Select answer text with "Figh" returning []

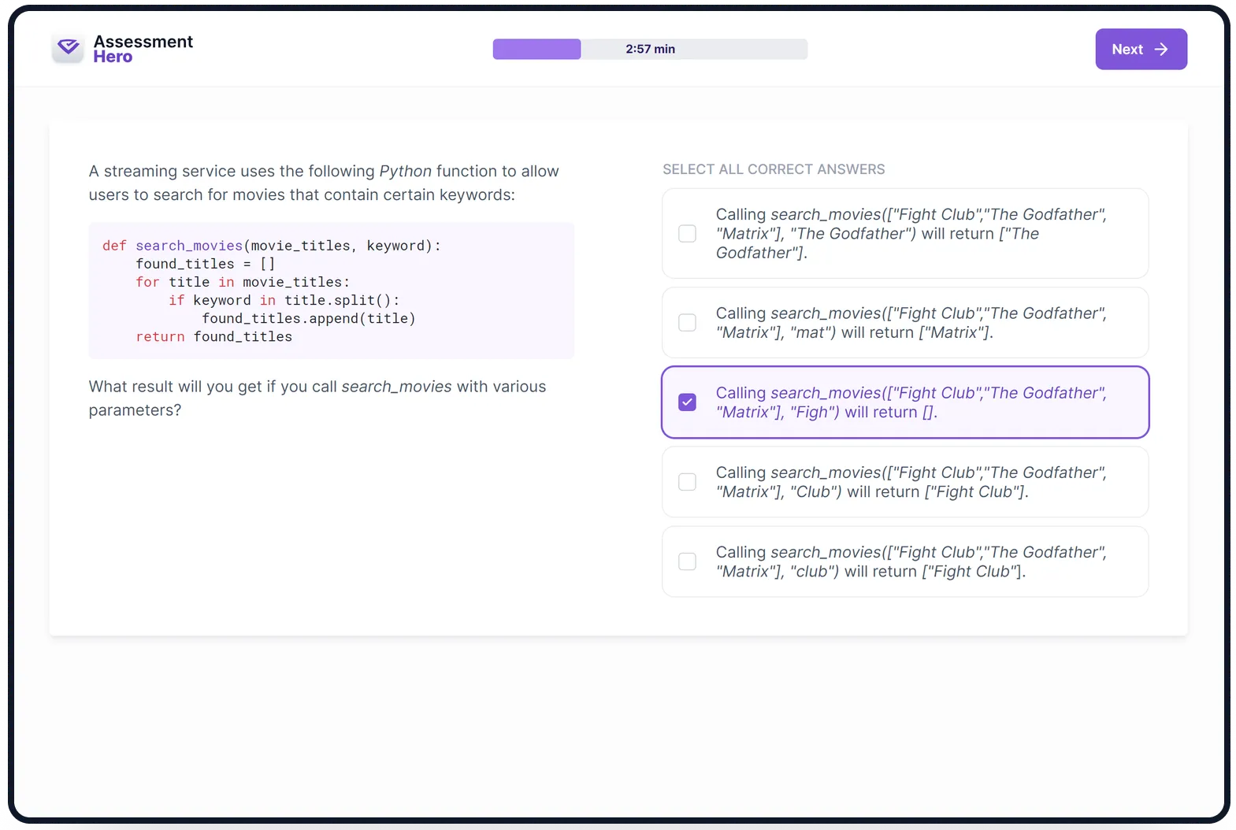911,402
